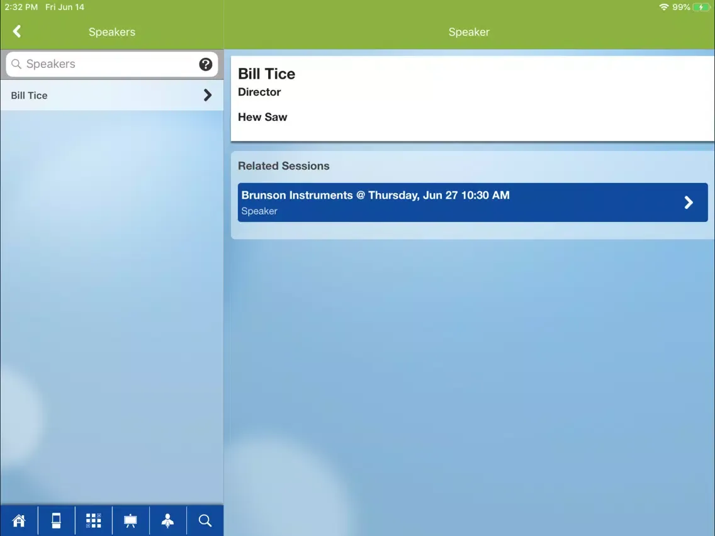Screen dimensions: 715x536
Task: Check the battery status icon
Action: tap(701, 7)
